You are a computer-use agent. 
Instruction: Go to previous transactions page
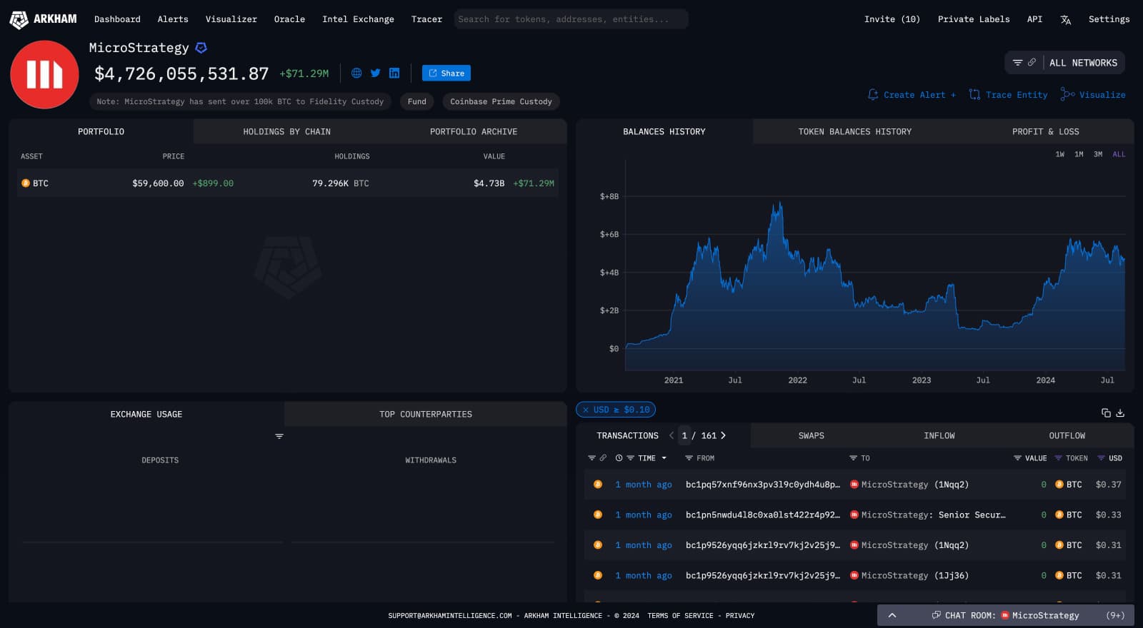[x=672, y=435]
